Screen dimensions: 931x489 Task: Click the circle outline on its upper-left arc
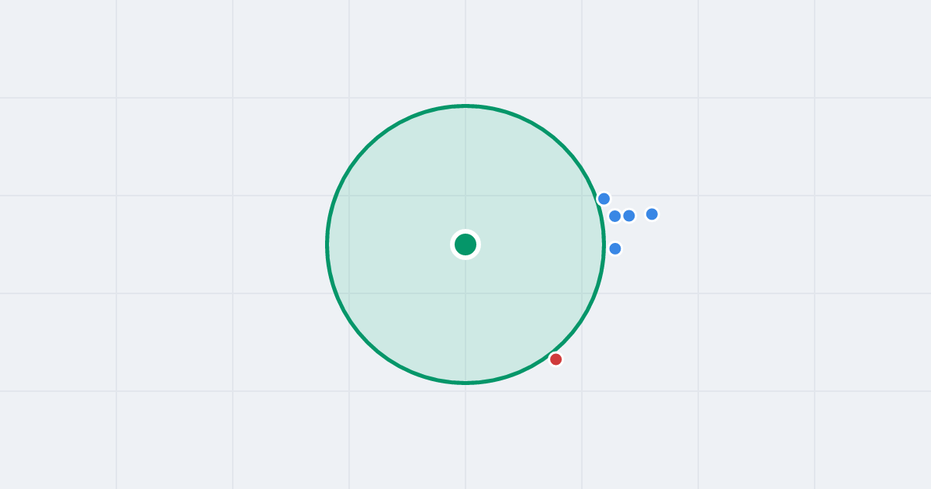pos(367,147)
